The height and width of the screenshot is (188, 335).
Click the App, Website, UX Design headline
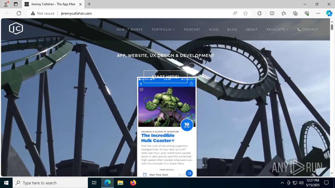pyautogui.click(x=165, y=56)
